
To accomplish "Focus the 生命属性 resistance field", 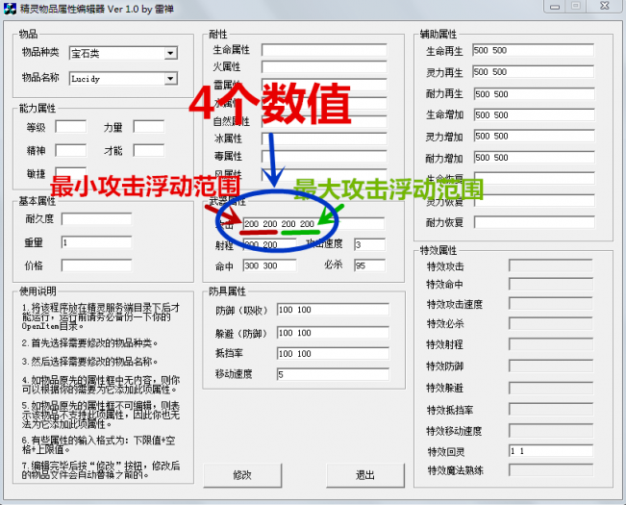I will [324, 50].
